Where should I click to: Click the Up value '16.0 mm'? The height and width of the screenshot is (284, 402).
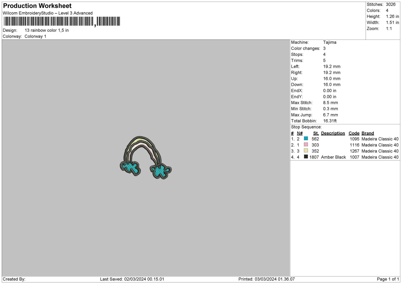332,79
